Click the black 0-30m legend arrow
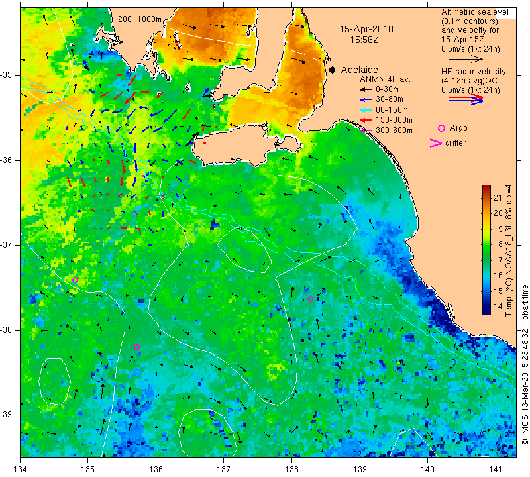 (x=366, y=89)
